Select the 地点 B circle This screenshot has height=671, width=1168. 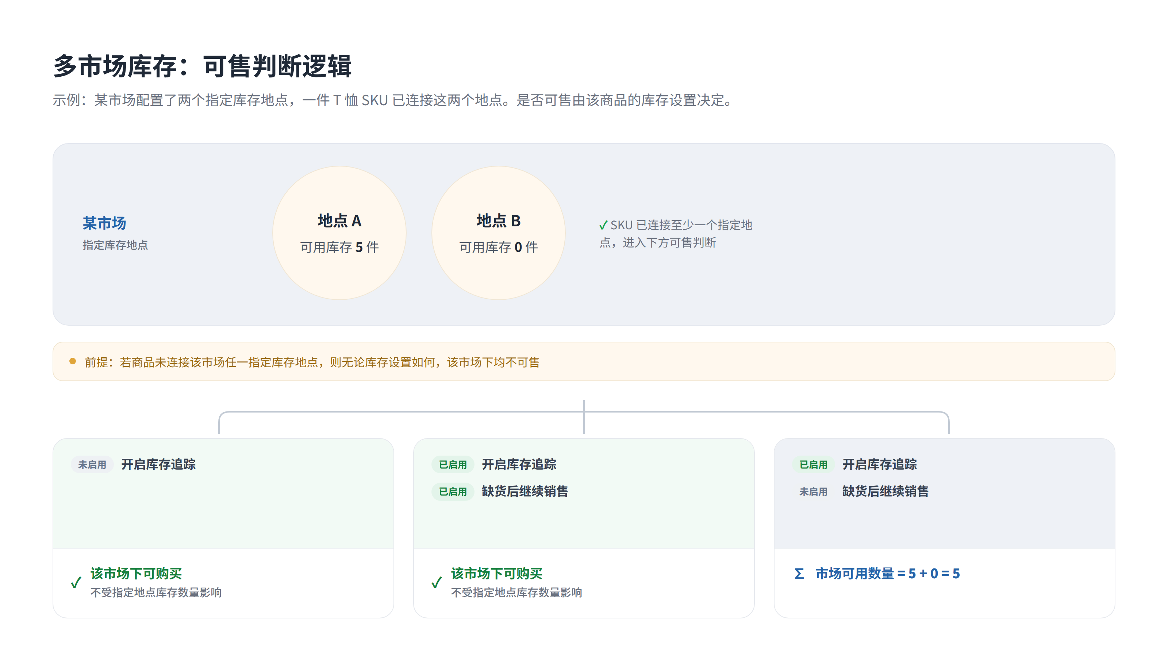[499, 233]
